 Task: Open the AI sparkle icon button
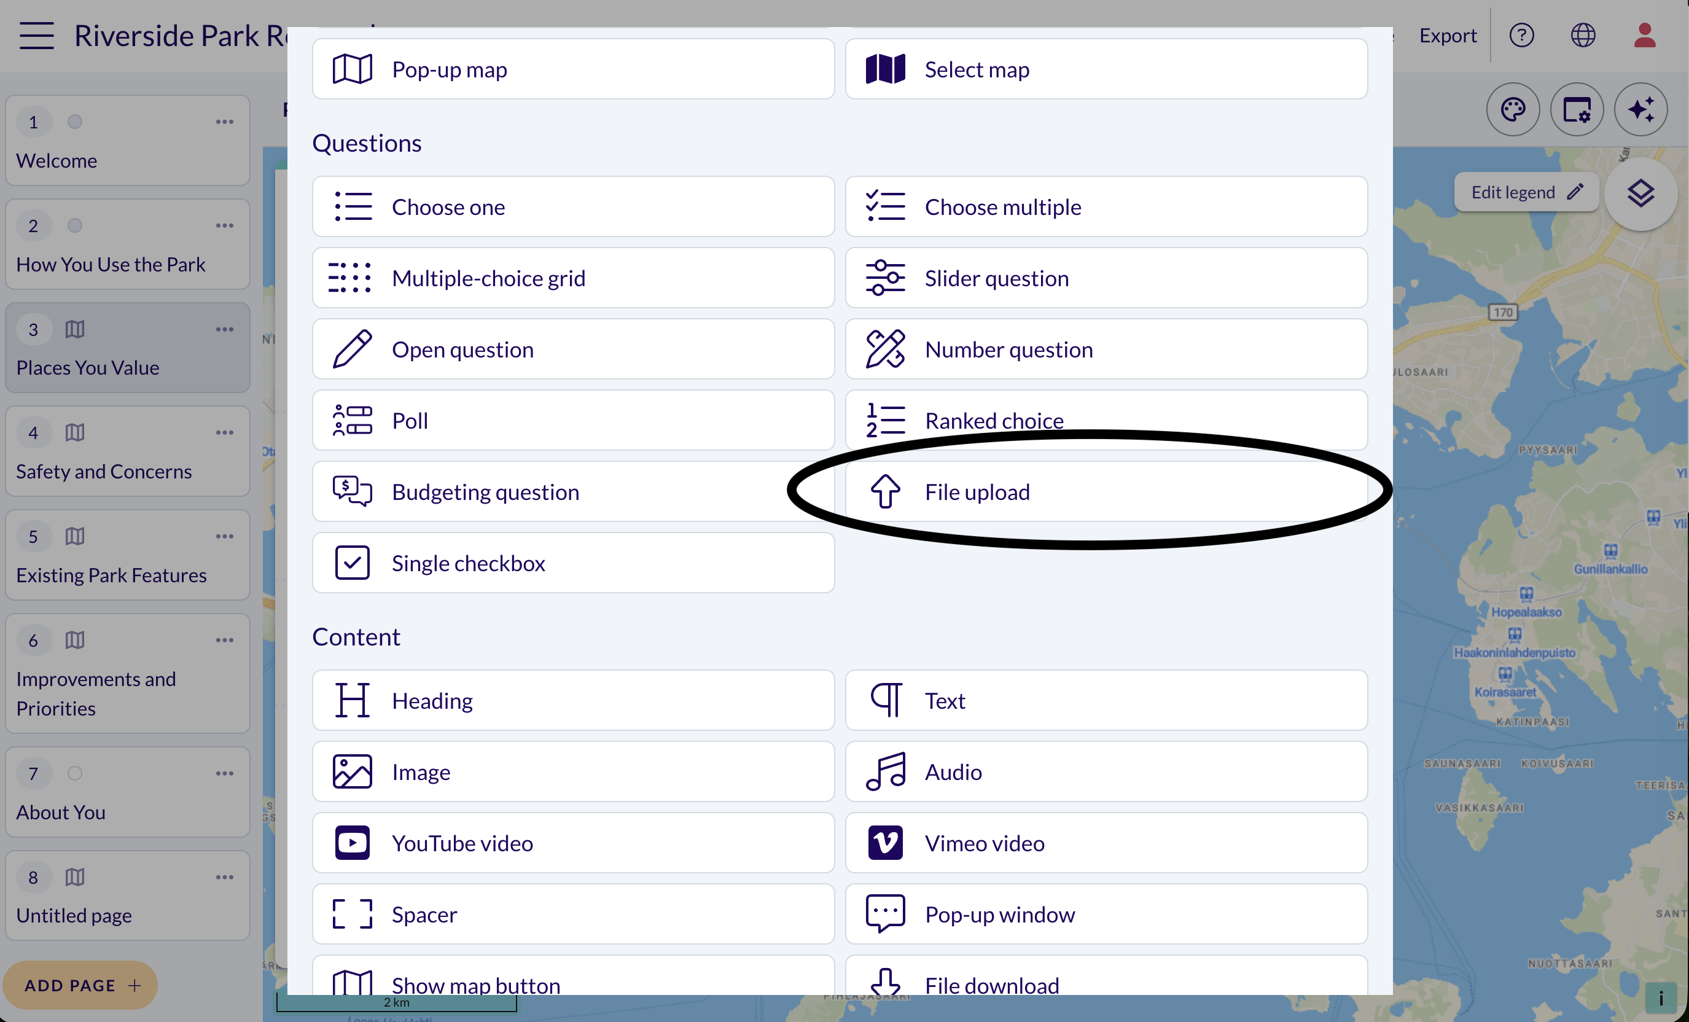click(1640, 110)
